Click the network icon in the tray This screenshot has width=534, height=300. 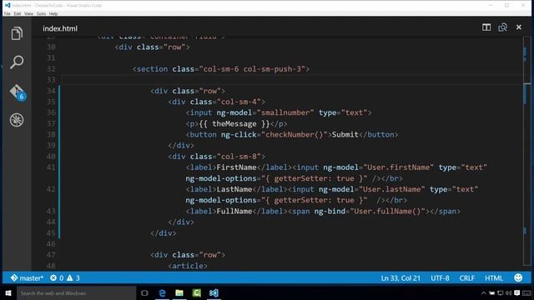[501, 292]
